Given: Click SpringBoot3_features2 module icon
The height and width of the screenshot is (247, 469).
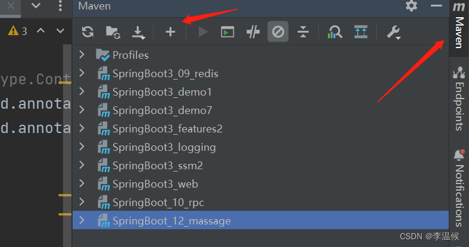Looking at the screenshot, I should [x=104, y=129].
